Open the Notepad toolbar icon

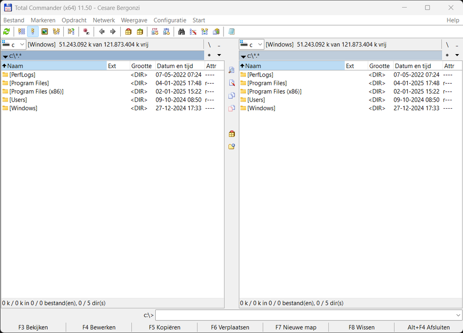coord(231,32)
